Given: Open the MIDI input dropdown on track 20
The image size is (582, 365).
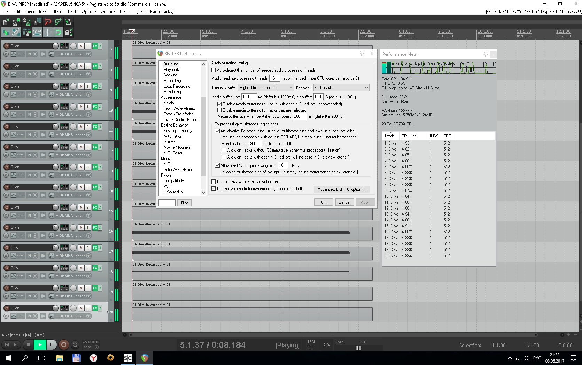Looking at the screenshot, I should (88, 316).
